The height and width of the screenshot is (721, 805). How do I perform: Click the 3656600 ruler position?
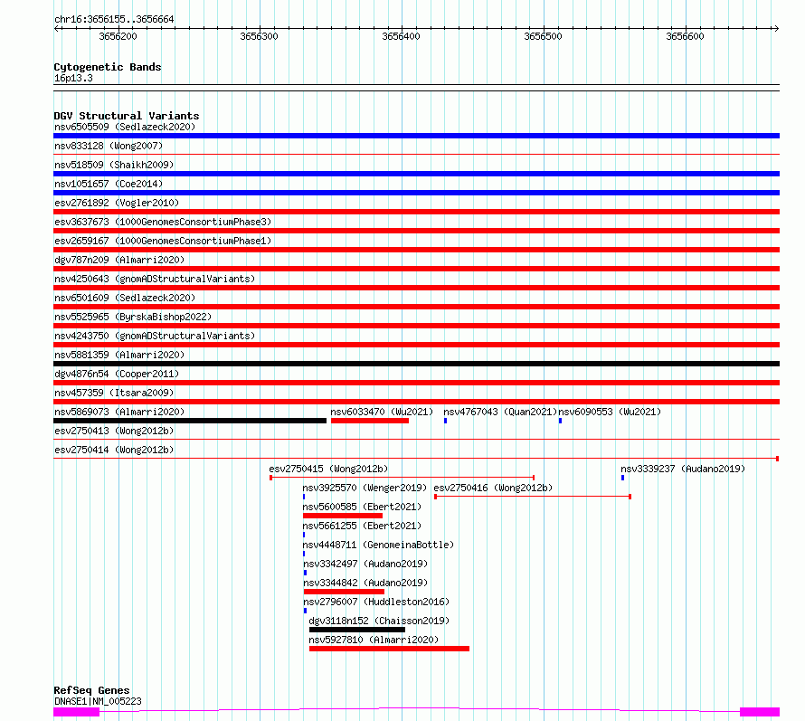(x=685, y=36)
